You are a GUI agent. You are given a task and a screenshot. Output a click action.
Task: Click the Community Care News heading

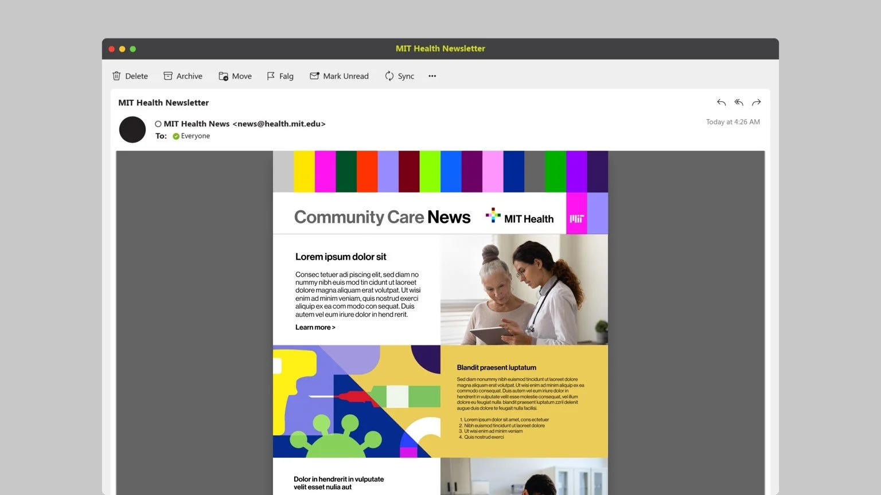point(383,217)
